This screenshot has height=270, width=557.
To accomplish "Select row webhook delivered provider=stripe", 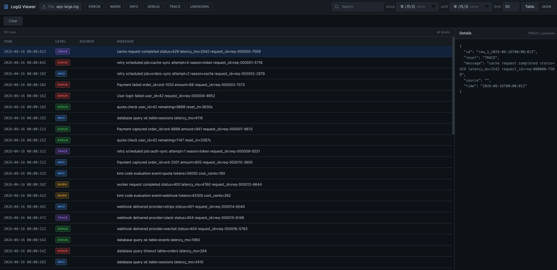I will (x=226, y=207).
